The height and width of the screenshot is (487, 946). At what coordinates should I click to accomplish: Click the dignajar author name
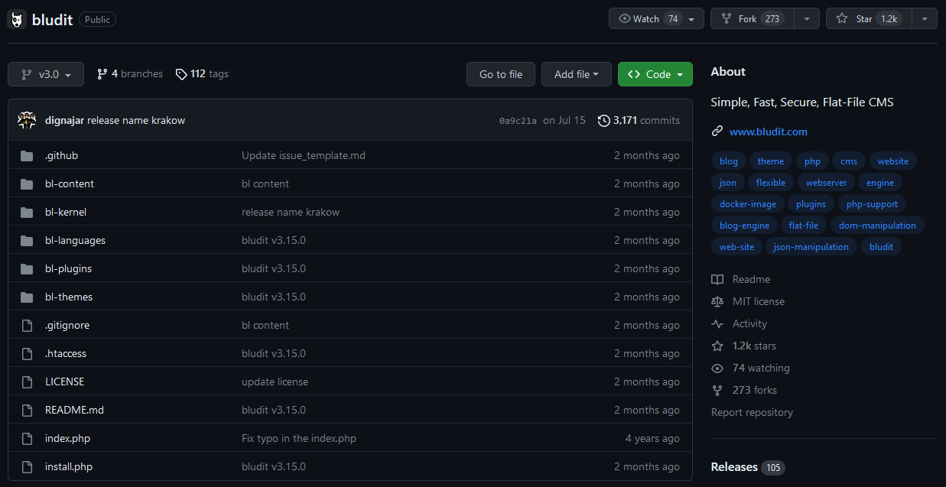[x=64, y=120]
